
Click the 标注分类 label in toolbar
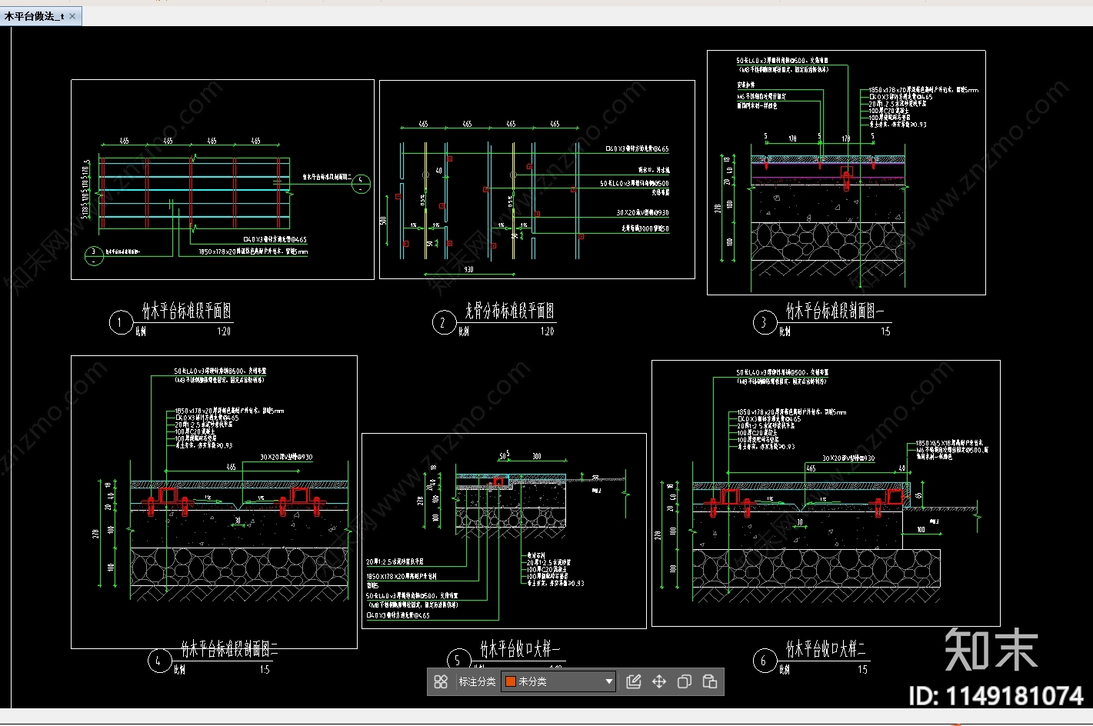coord(477,681)
